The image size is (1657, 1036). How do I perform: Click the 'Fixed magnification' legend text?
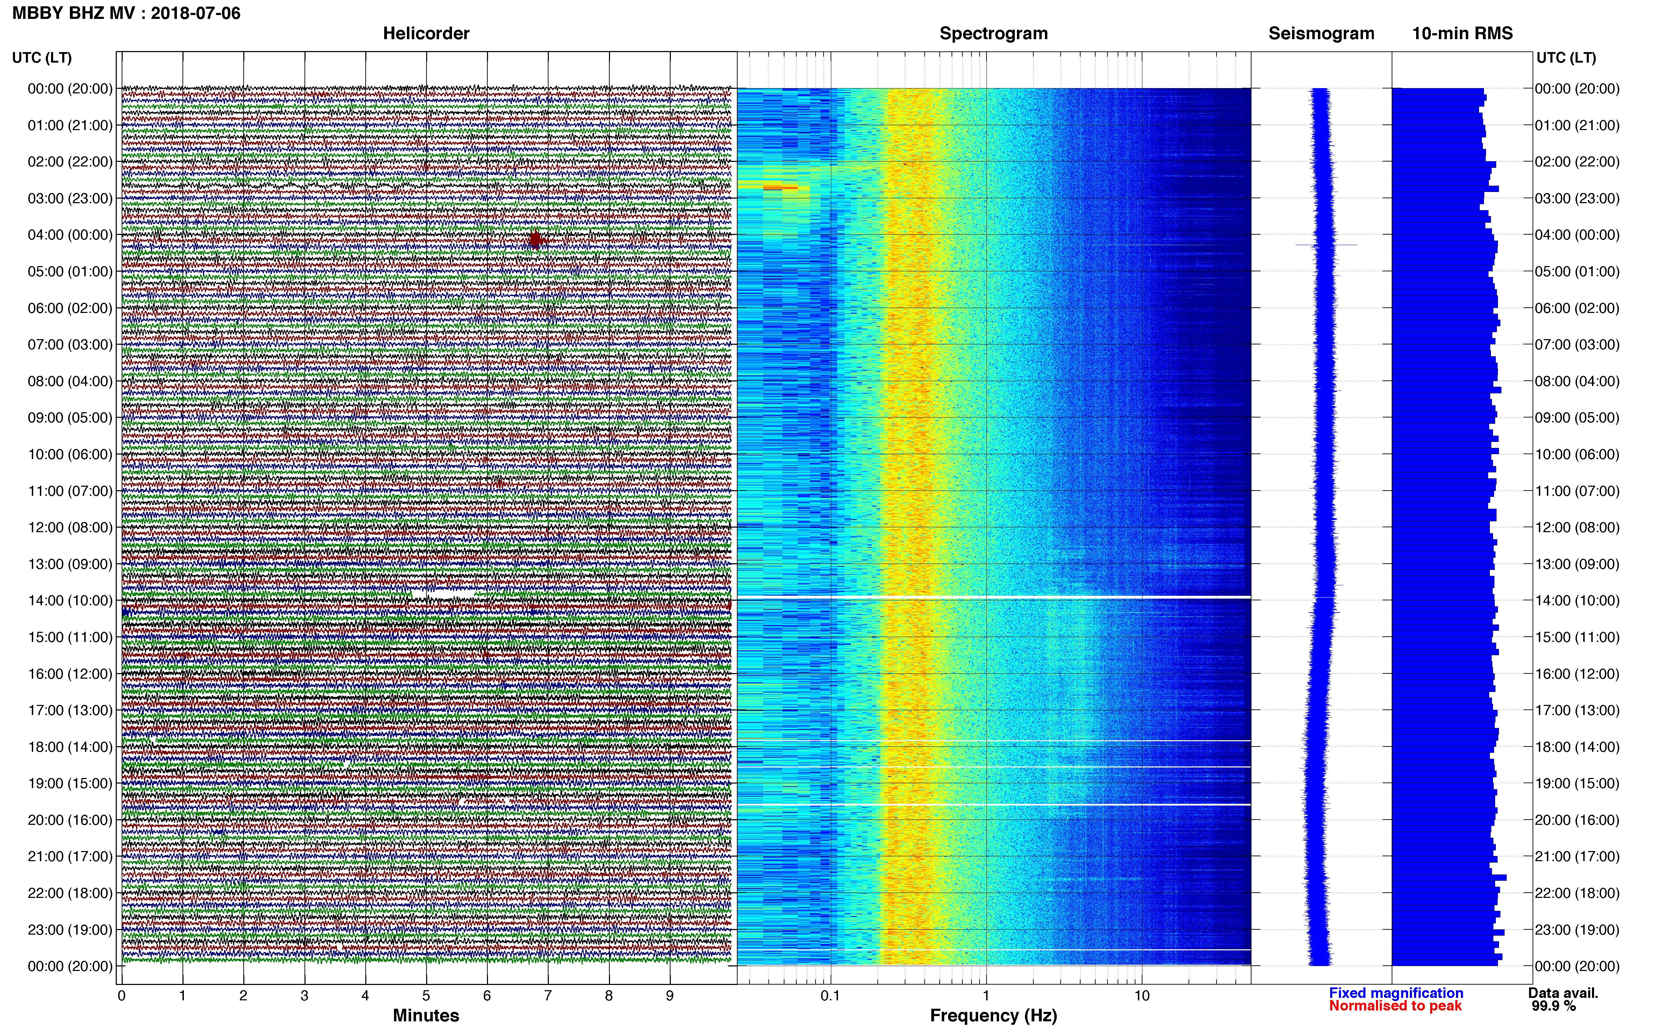pyautogui.click(x=1396, y=993)
